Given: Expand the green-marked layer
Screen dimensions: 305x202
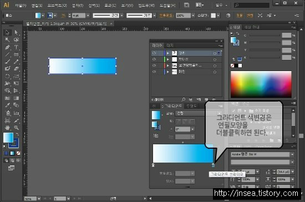Looking at the screenshot, I should [x=168, y=59].
